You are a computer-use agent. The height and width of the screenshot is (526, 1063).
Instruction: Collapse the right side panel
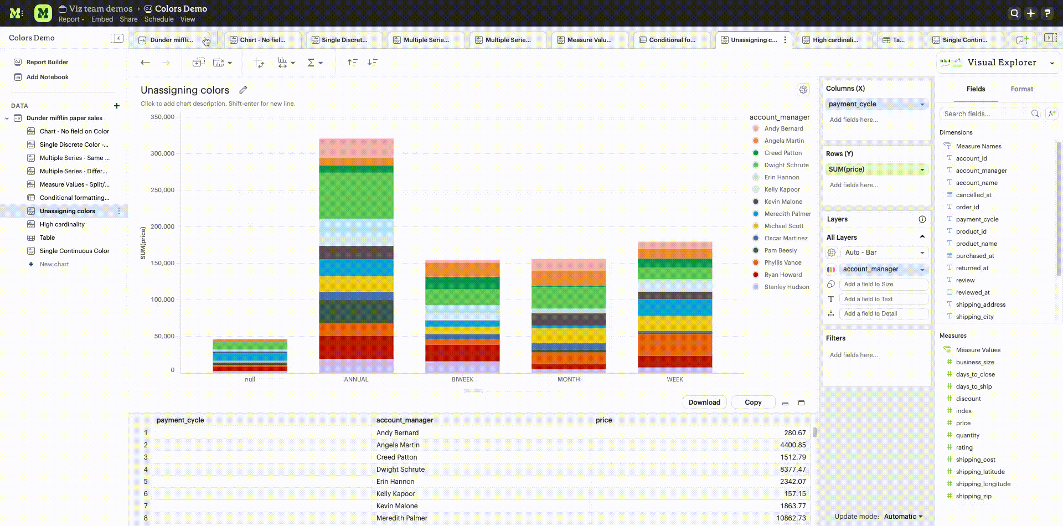1050,38
